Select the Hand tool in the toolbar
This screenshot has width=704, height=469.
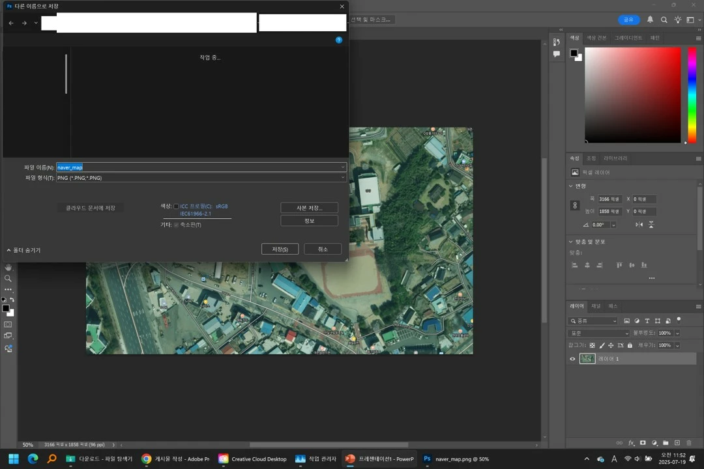[8, 267]
